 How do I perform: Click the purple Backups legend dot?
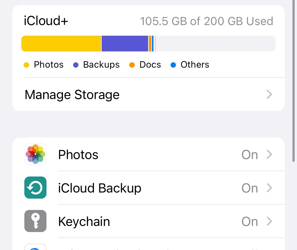coord(76,65)
